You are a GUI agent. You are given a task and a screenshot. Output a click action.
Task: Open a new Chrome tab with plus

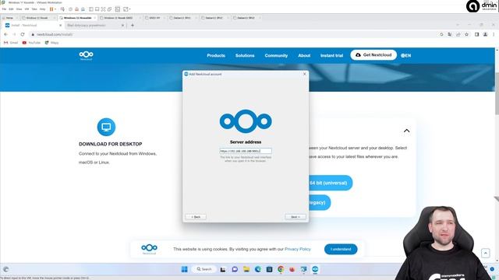133,25
